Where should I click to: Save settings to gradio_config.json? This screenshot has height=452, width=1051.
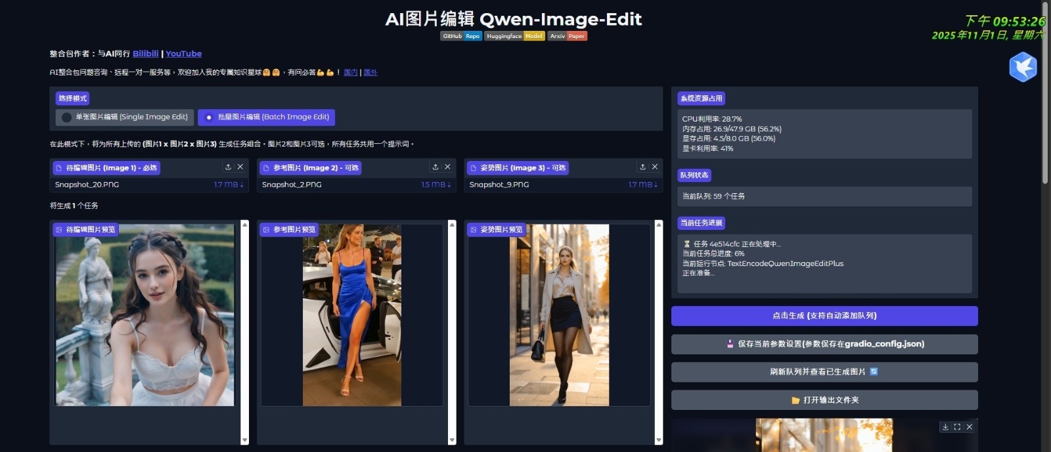click(824, 344)
